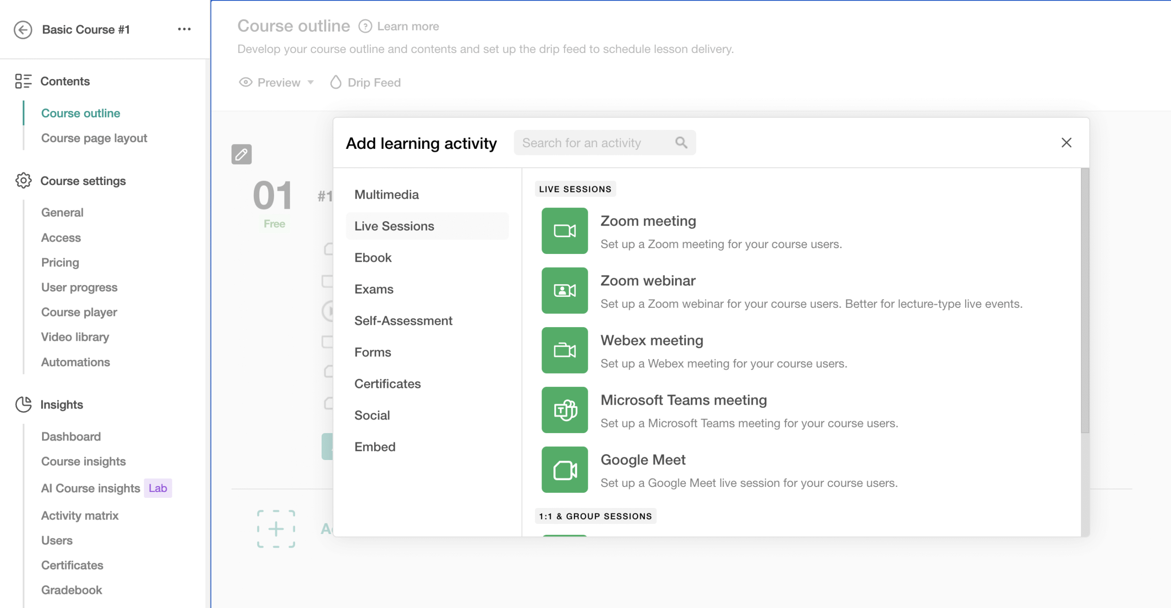Open the Exams activity category
The width and height of the screenshot is (1171, 608).
point(374,289)
